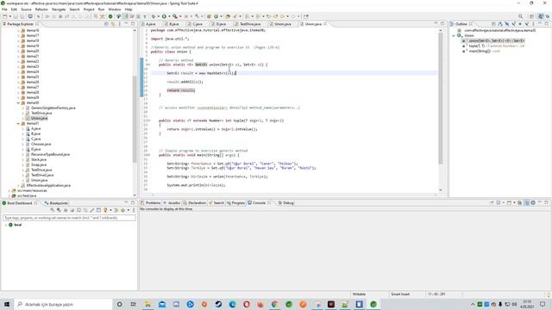Toggle Hide Non-Public Members in Outline
Image resolution: width=552 pixels, height=310 pixels.
pyautogui.click(x=520, y=24)
